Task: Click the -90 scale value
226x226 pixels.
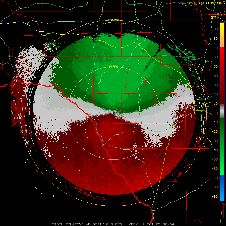Action: point(215,197)
